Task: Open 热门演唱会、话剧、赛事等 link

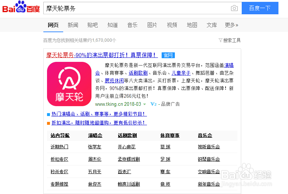Action: (99, 114)
